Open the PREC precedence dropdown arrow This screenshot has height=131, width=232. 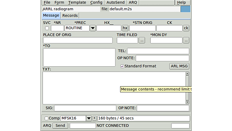(93, 28)
